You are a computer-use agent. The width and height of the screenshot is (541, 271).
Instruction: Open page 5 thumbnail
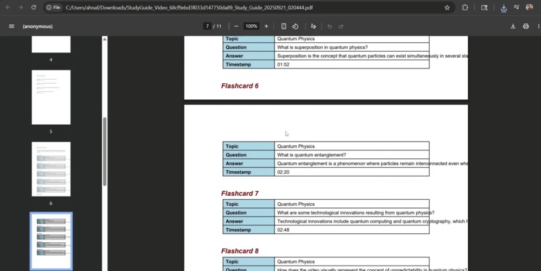click(x=51, y=97)
